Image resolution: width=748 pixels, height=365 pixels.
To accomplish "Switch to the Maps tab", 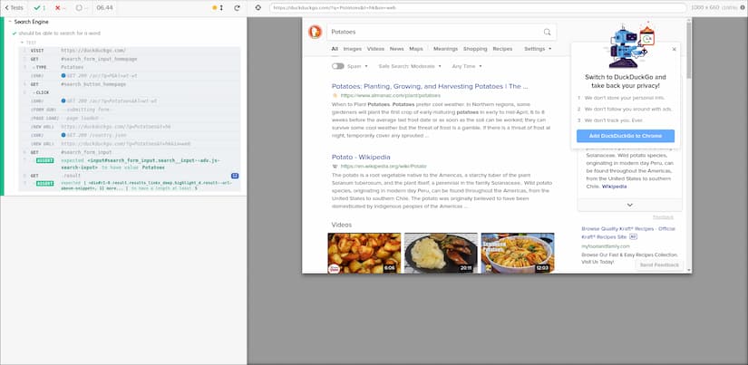I will tap(416, 49).
